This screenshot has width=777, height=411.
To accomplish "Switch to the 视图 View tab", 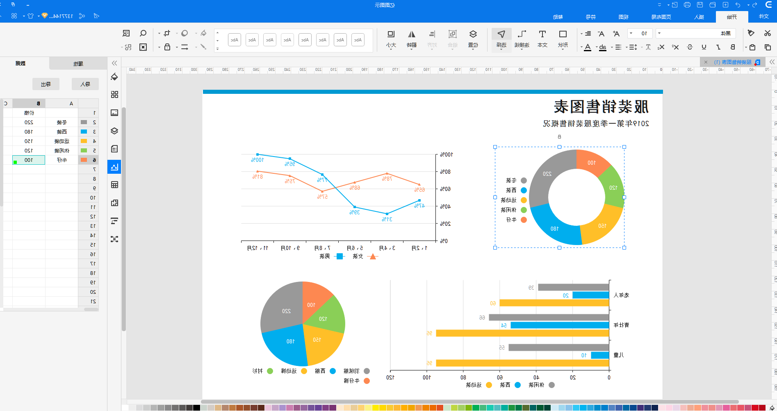I will tap(623, 17).
